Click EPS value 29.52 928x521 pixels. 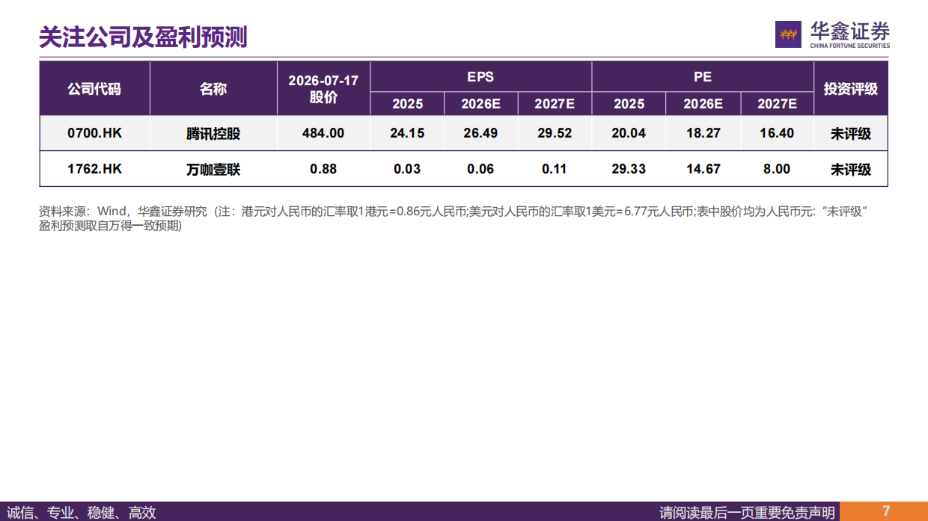tap(555, 133)
